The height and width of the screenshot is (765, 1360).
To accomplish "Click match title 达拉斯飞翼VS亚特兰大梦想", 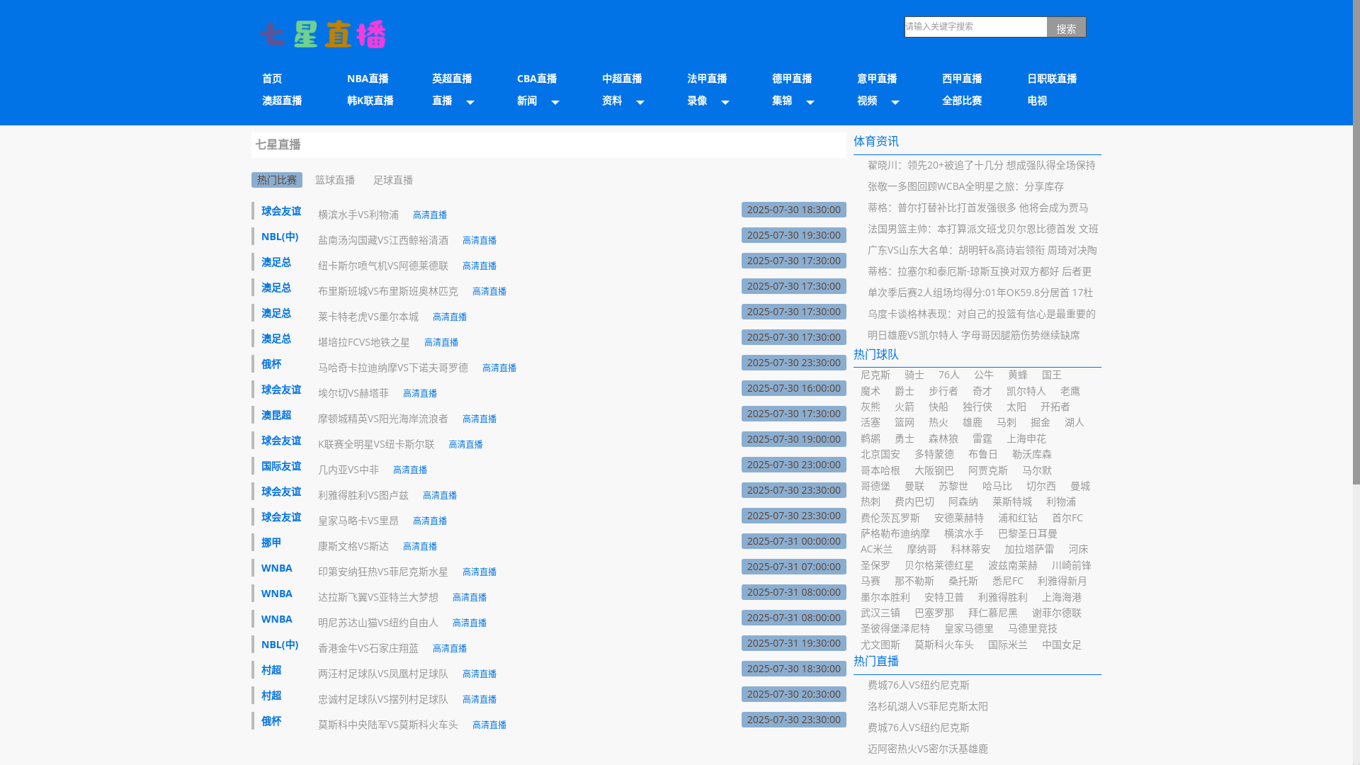I will click(x=378, y=597).
